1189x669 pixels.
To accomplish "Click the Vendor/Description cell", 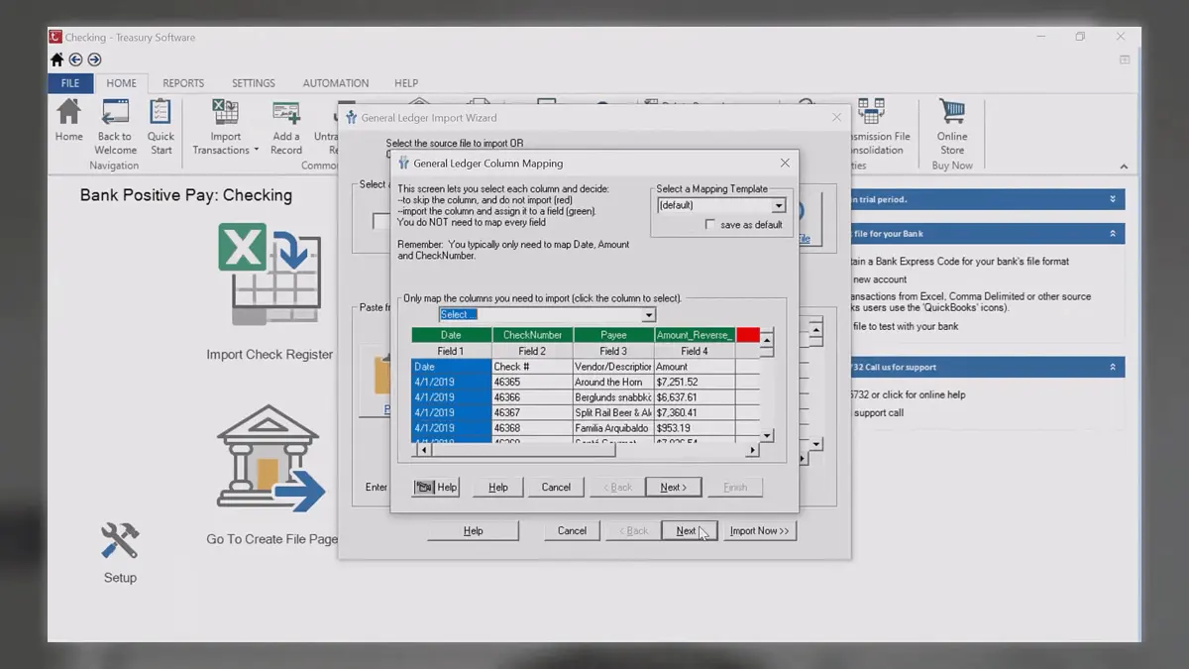I will click(x=613, y=367).
